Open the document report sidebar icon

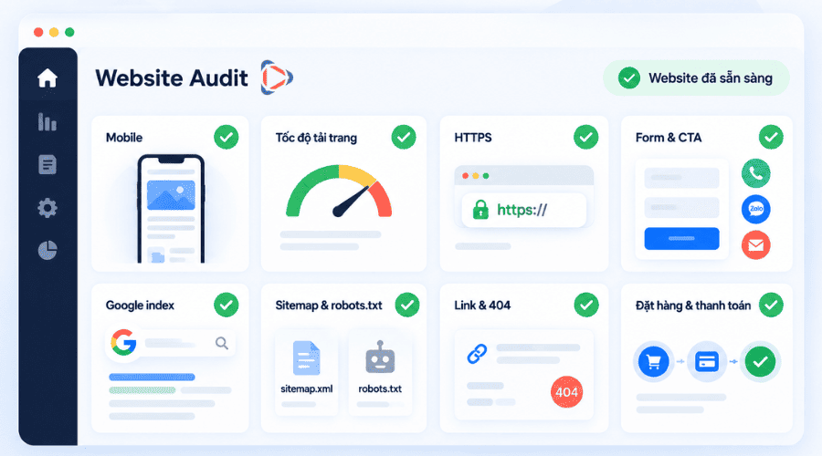pyautogui.click(x=47, y=164)
